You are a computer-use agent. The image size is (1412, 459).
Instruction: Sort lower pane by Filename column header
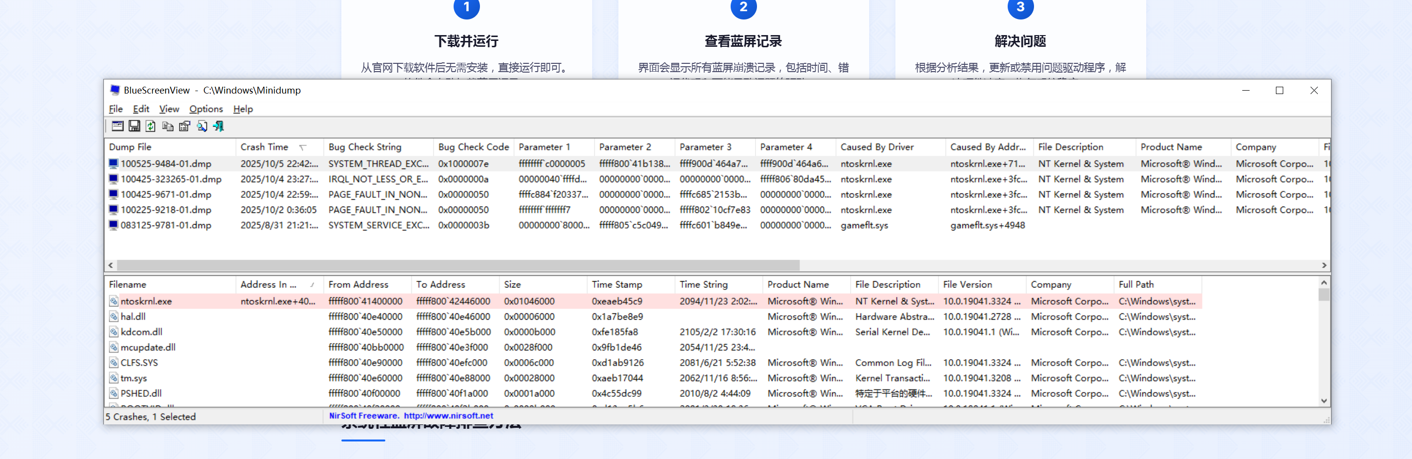[x=170, y=284]
